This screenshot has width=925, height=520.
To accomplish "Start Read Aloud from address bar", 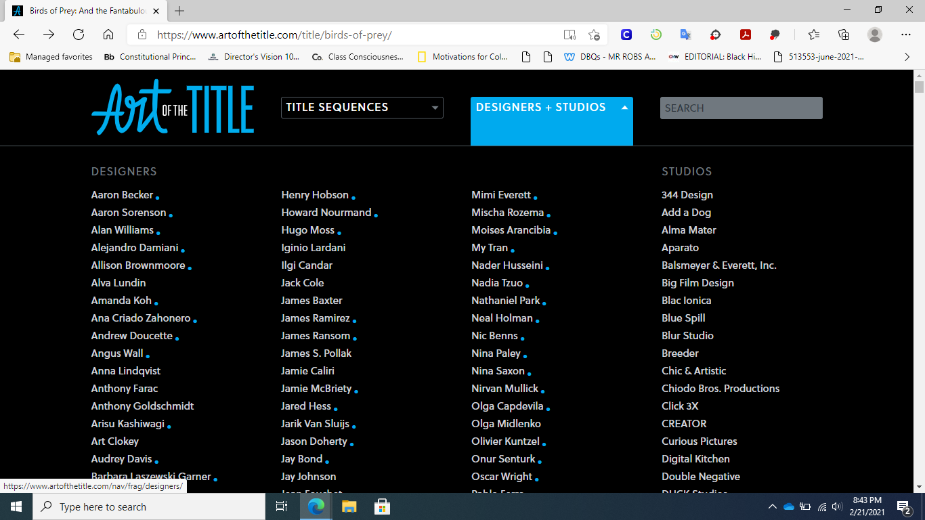I will coord(569,35).
